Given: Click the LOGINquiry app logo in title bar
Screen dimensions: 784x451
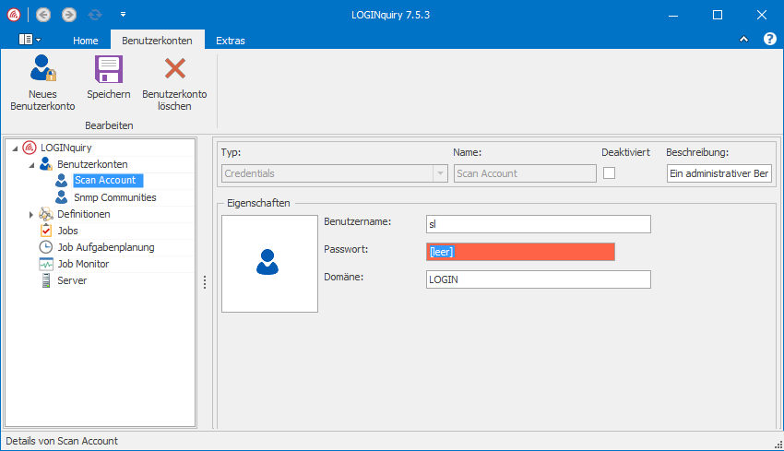Looking at the screenshot, I should click(14, 15).
